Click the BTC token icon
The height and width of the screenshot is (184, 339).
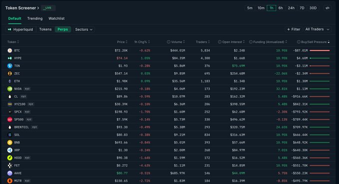(x=9, y=50)
